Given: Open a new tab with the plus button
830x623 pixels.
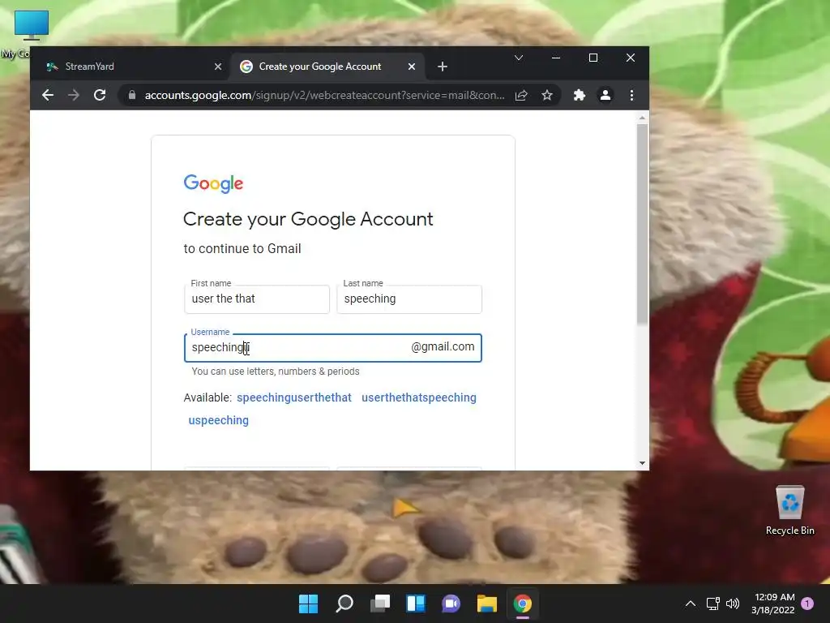Looking at the screenshot, I should 443,67.
